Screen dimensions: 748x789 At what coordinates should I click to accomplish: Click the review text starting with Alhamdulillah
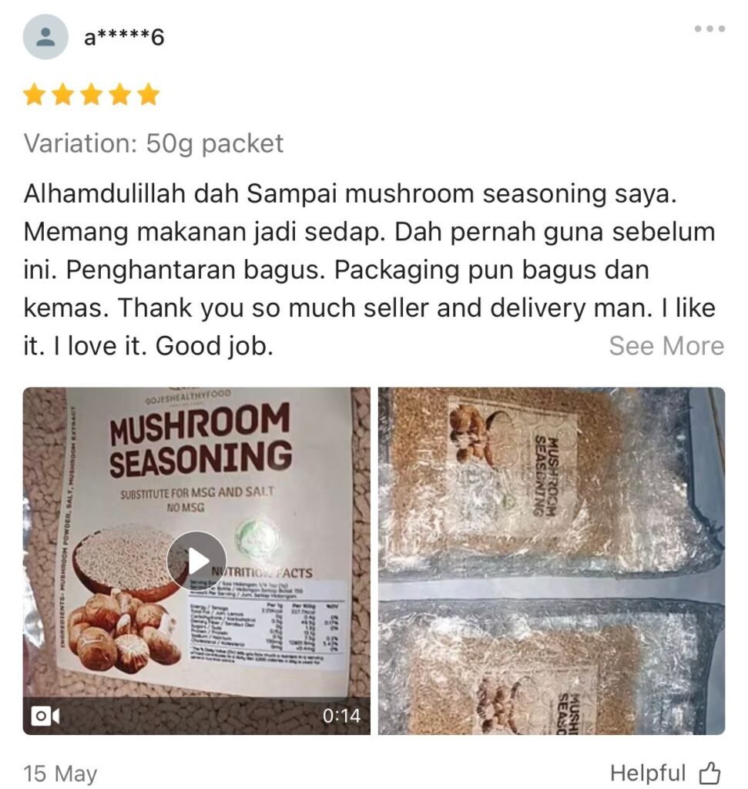(370, 270)
